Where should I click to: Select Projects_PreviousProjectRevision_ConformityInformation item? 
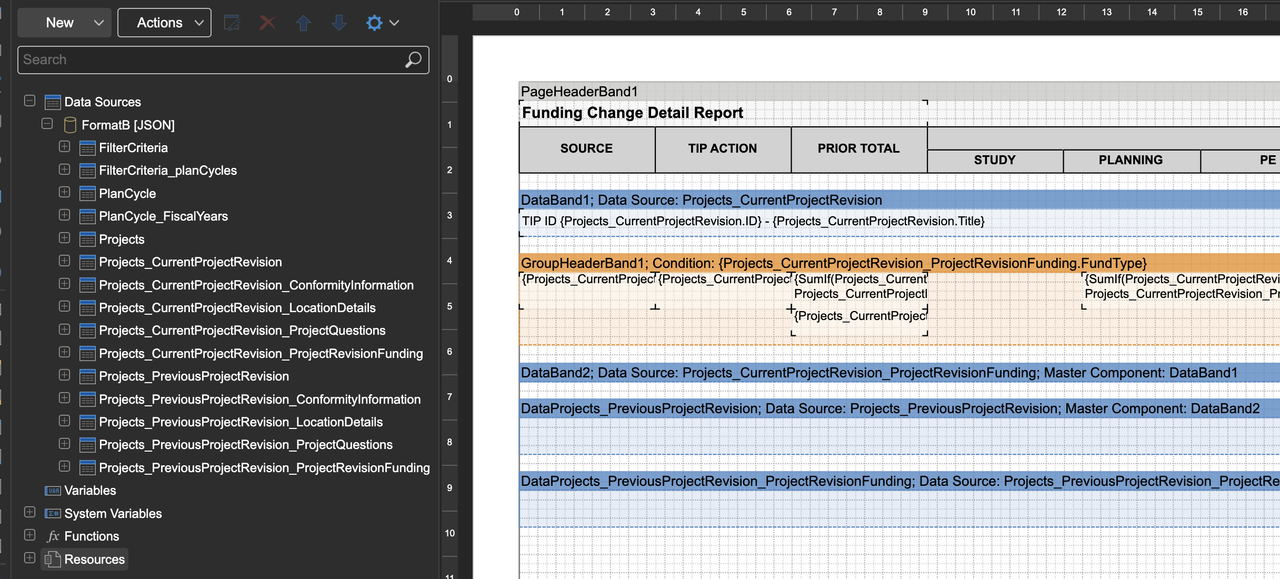pos(260,400)
